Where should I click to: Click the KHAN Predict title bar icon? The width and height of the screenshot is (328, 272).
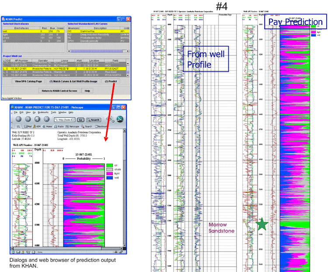(3, 19)
